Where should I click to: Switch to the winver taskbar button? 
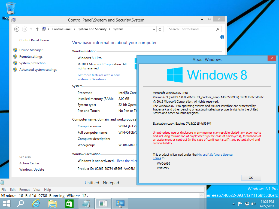point(103,204)
